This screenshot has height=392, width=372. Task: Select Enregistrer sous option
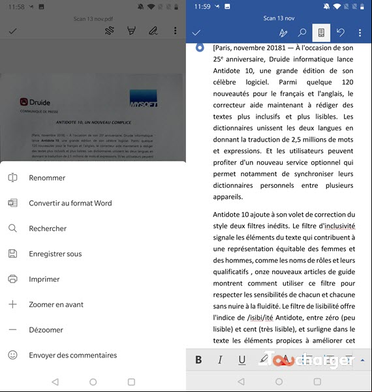click(93, 254)
